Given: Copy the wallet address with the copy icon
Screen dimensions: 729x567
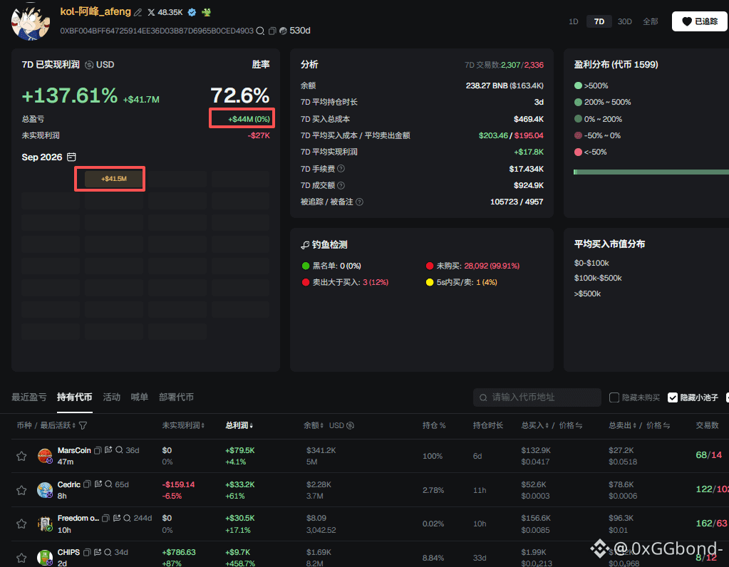Looking at the screenshot, I should pos(272,31).
